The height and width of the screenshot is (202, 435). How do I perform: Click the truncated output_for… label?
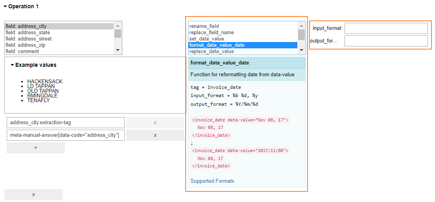(x=324, y=41)
